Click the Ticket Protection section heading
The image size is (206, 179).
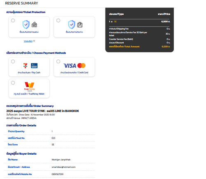[x=26, y=12]
